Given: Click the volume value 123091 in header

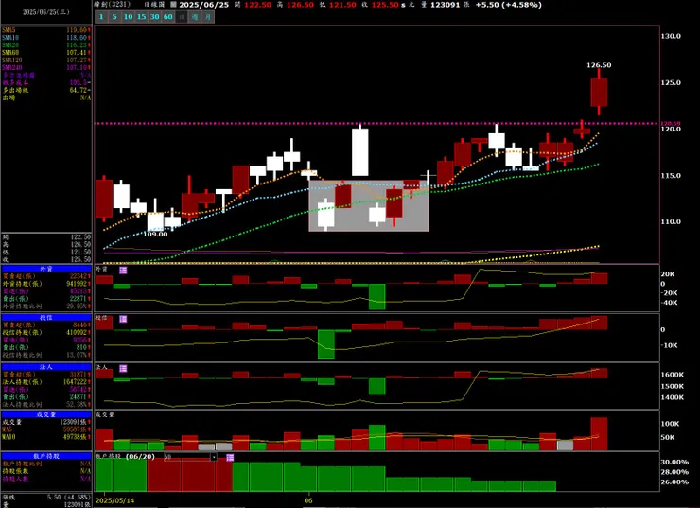Looking at the screenshot, I should 445,5.
